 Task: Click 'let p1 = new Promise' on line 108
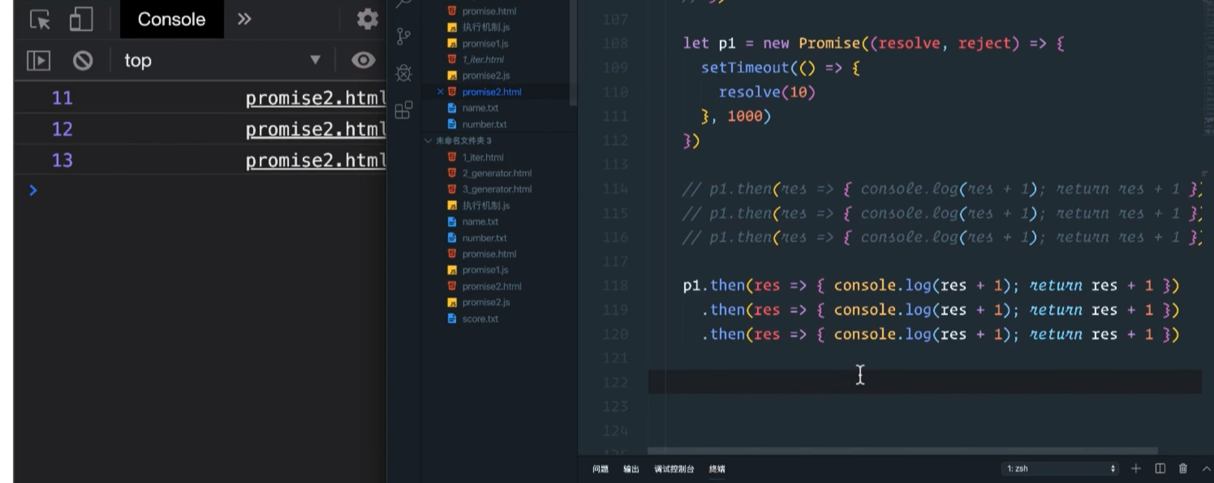click(772, 44)
